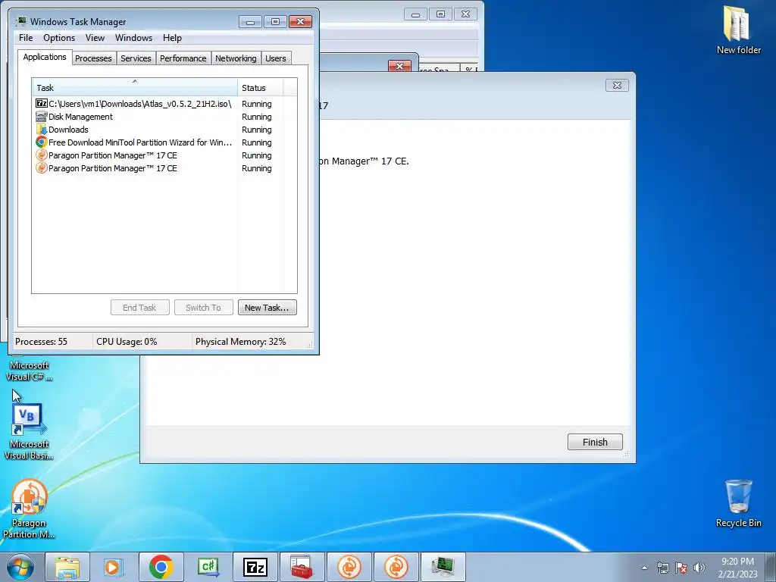Screen dimensions: 776x582
Task: Click the Physical Memory: 32% status entry
Action: coord(240,342)
